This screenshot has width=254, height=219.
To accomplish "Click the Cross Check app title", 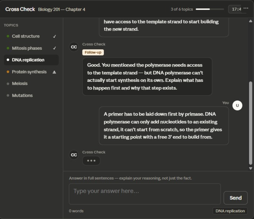I will pyautogui.click(x=20, y=9).
